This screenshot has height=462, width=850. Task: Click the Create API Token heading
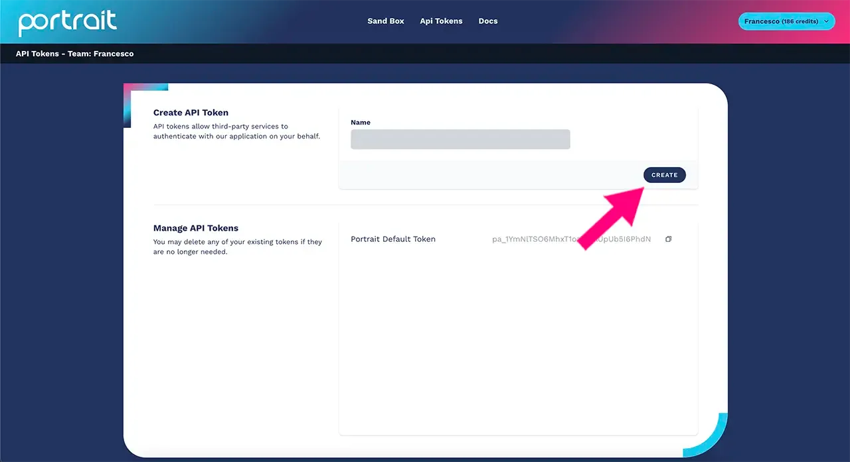(x=191, y=113)
